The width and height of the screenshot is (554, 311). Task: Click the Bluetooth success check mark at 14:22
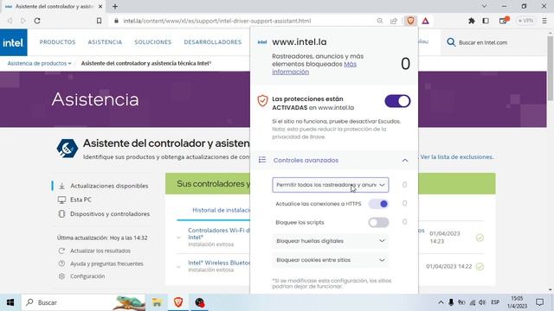tap(480, 267)
